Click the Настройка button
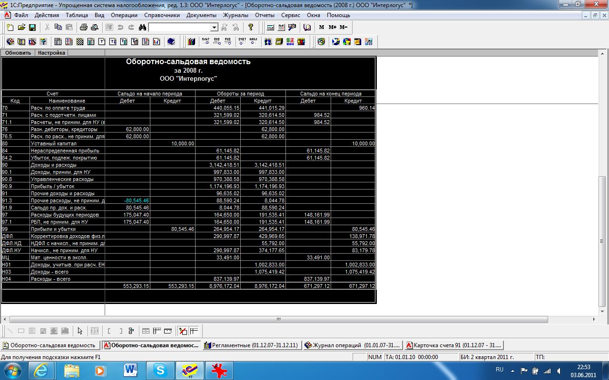This screenshot has height=380, width=609. (x=51, y=53)
